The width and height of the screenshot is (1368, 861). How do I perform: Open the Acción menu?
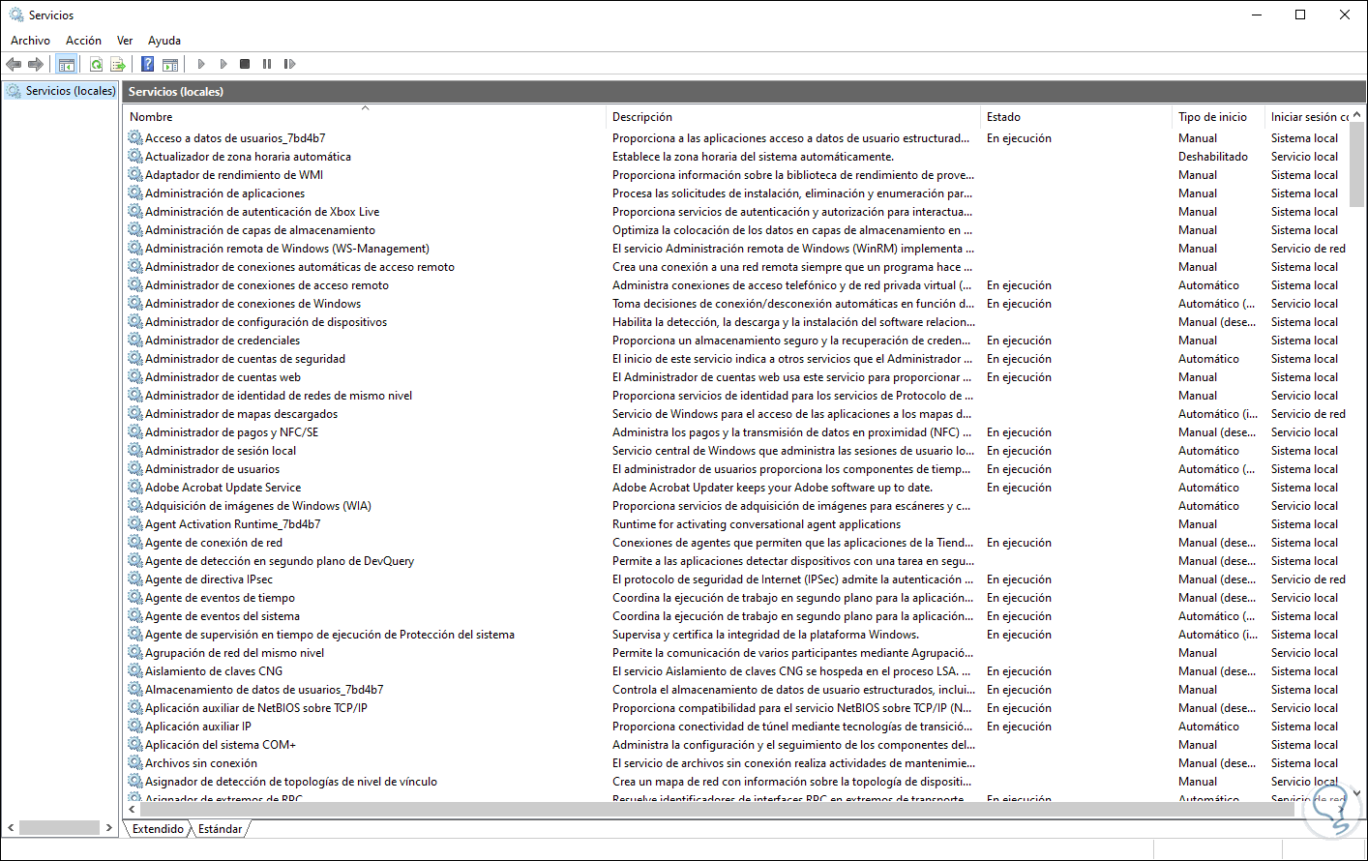coord(83,41)
